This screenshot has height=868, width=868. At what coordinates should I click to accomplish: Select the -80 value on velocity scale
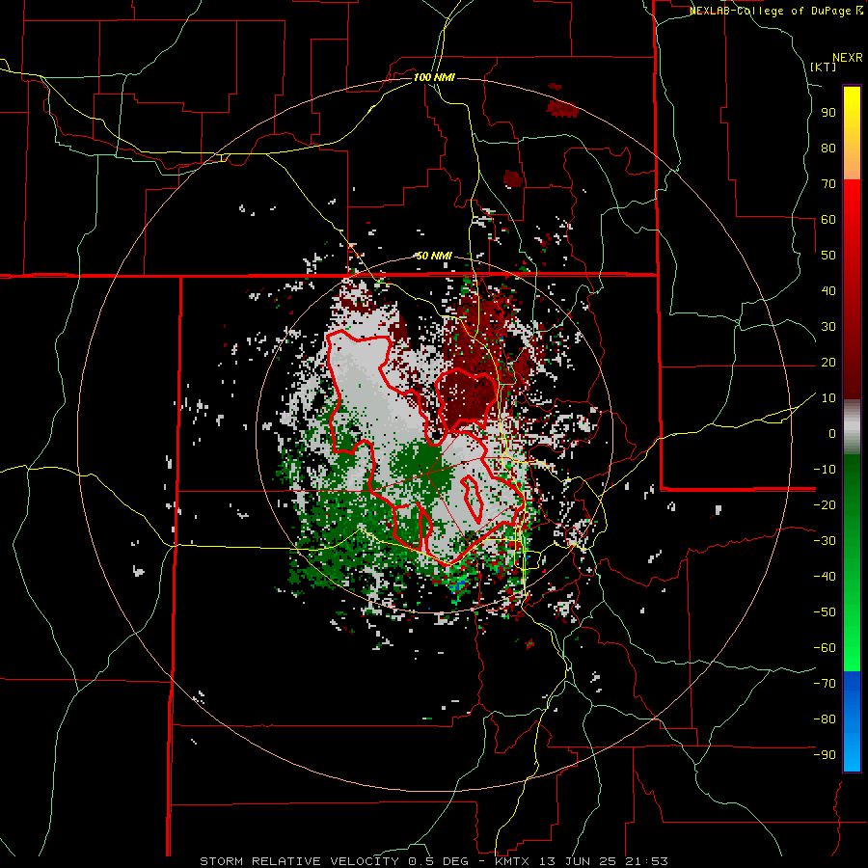[825, 719]
